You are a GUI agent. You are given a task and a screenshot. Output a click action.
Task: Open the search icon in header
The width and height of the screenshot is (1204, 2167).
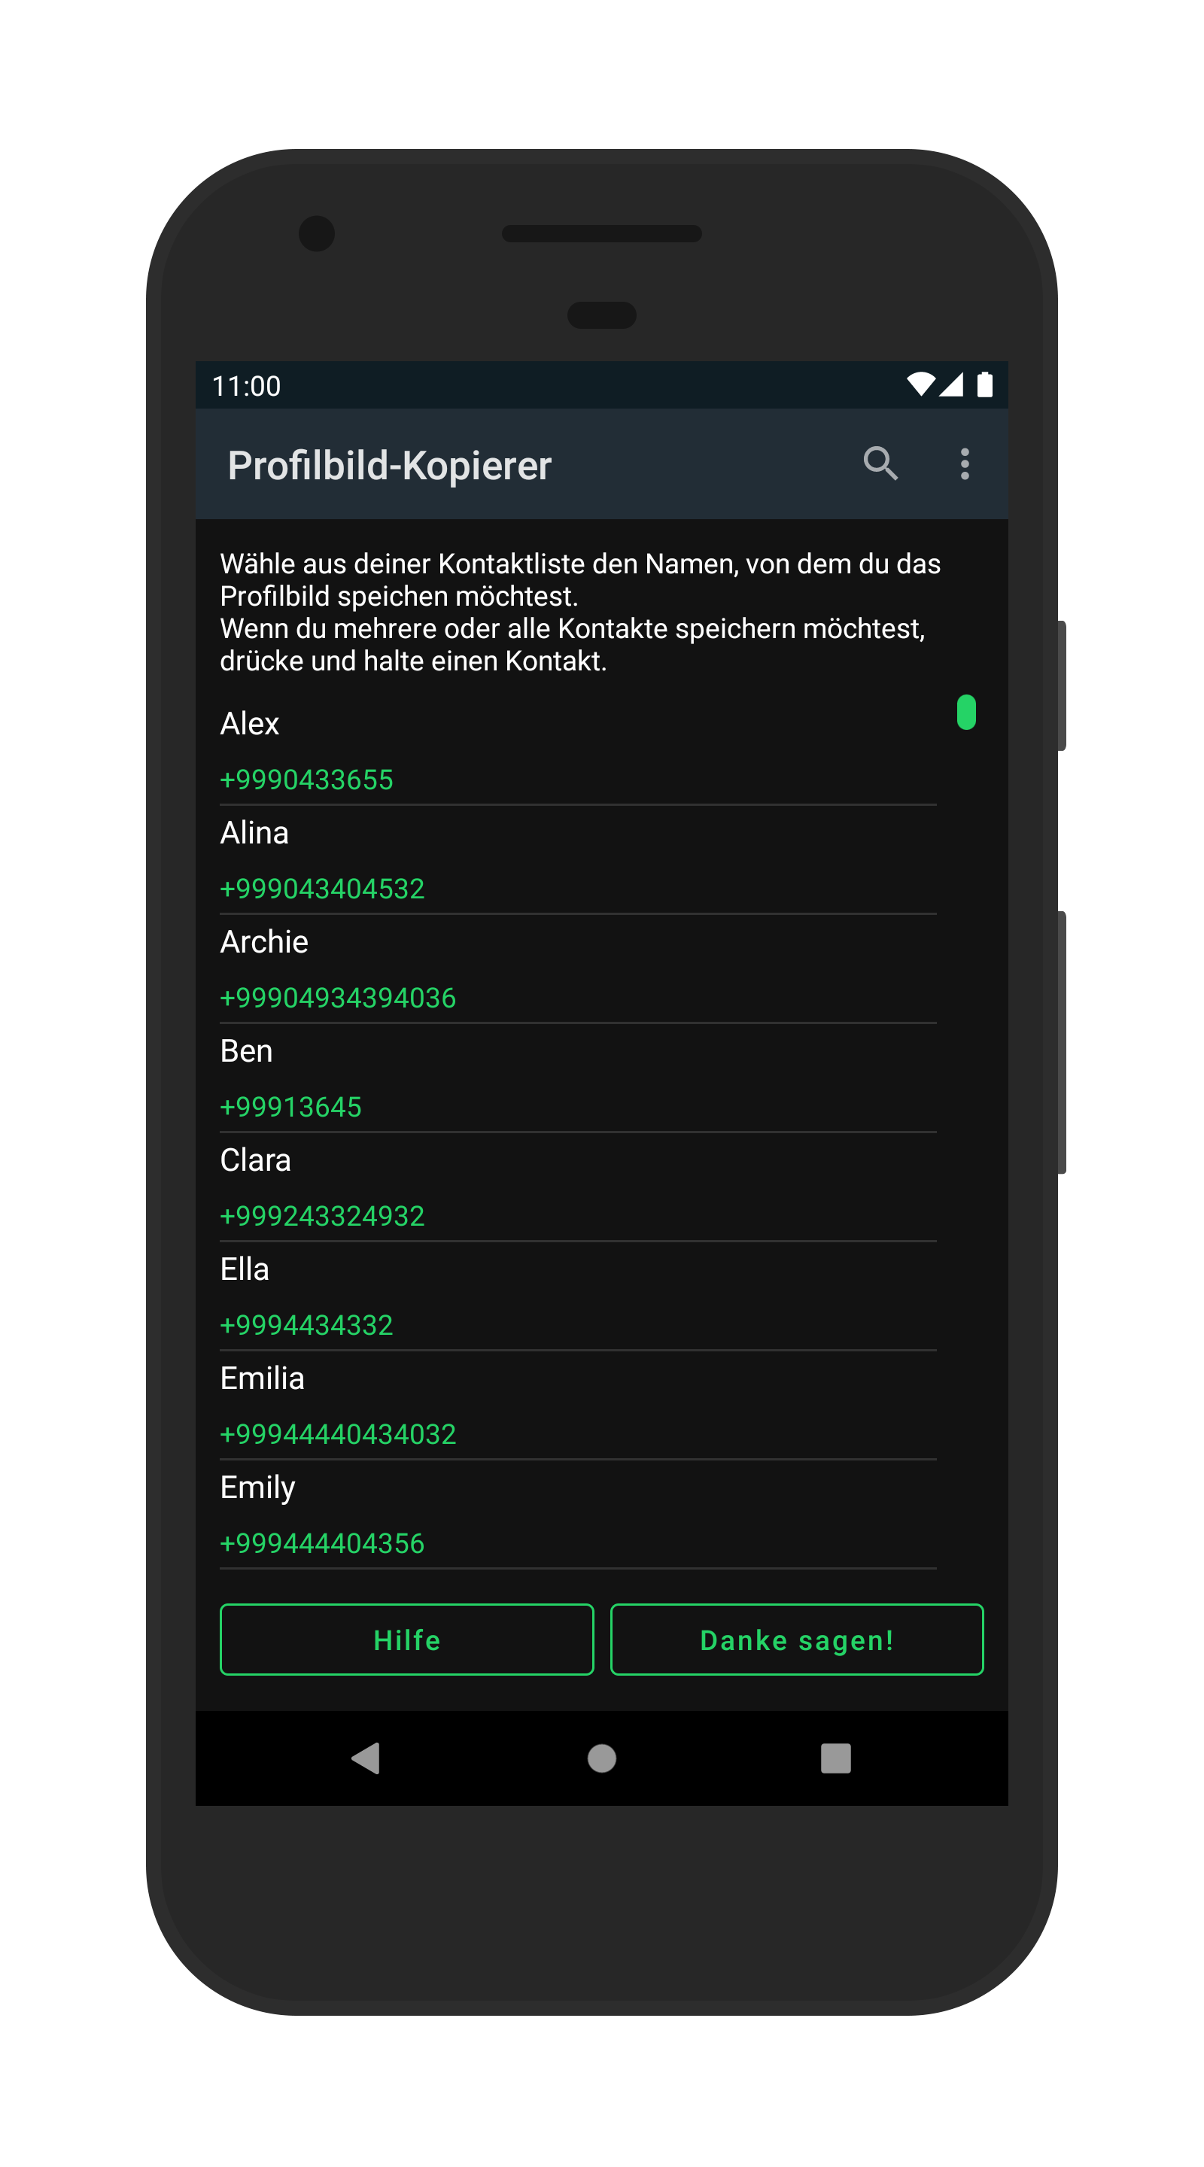click(x=880, y=463)
